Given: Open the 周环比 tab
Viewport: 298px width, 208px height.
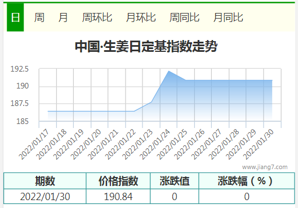Looking at the screenshot, I should tap(97, 17).
